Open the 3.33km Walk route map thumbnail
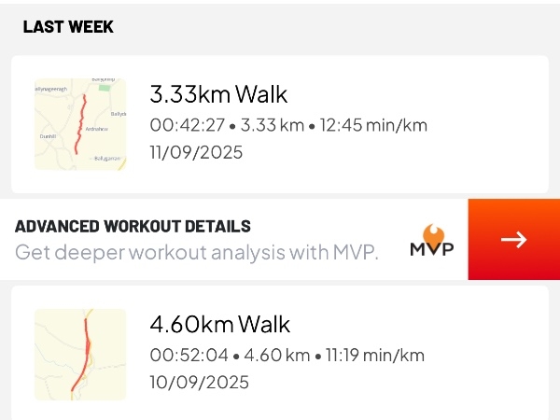This screenshot has height=420, width=560. click(79, 124)
